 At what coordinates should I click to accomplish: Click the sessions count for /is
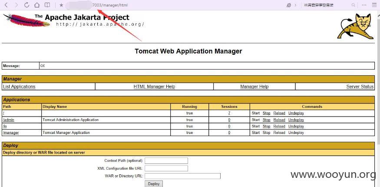229,126
